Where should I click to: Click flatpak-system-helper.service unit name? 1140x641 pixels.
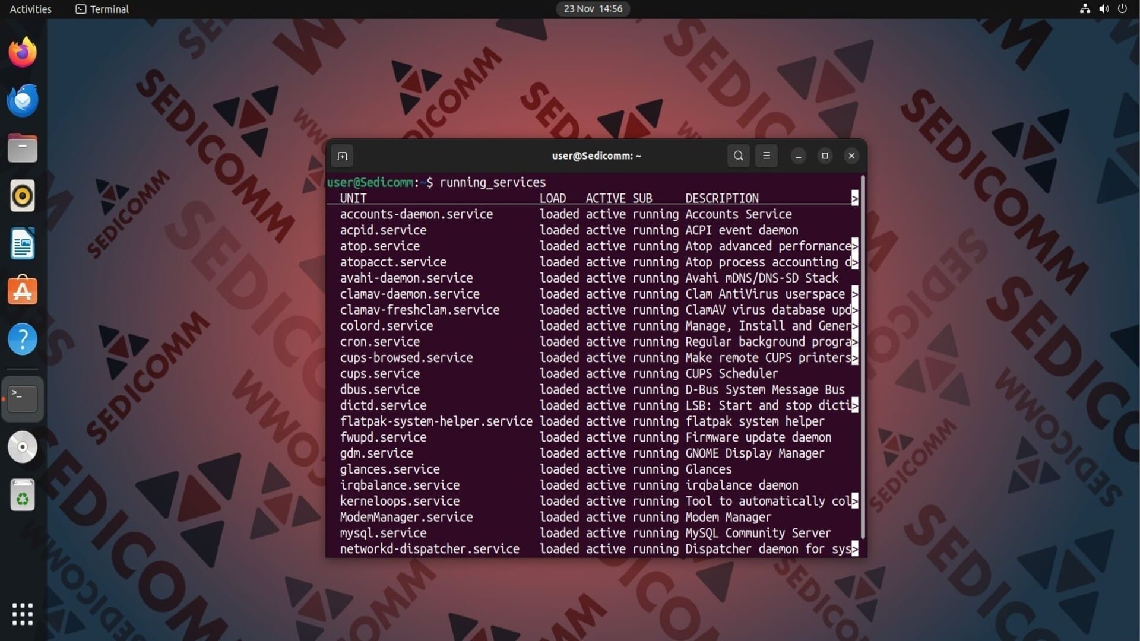pos(436,421)
